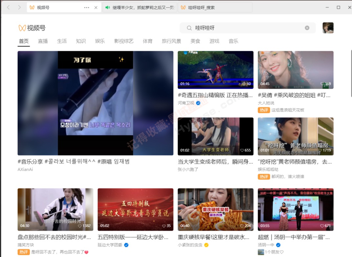Play the 回不去的校园时光 video thumbnail
Image resolution: width=352 pixels, height=257 pixels.
[x=55, y=209]
